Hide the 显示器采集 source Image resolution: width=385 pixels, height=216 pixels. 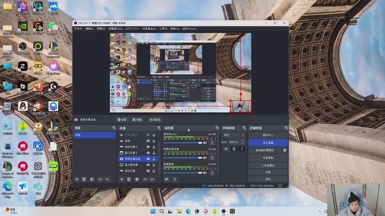(x=148, y=165)
